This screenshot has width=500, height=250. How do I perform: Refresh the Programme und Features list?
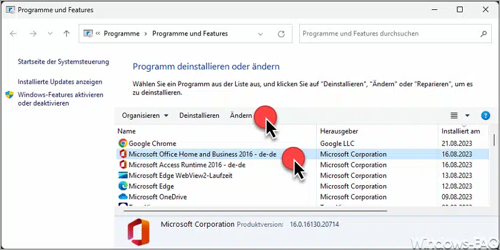(x=281, y=34)
